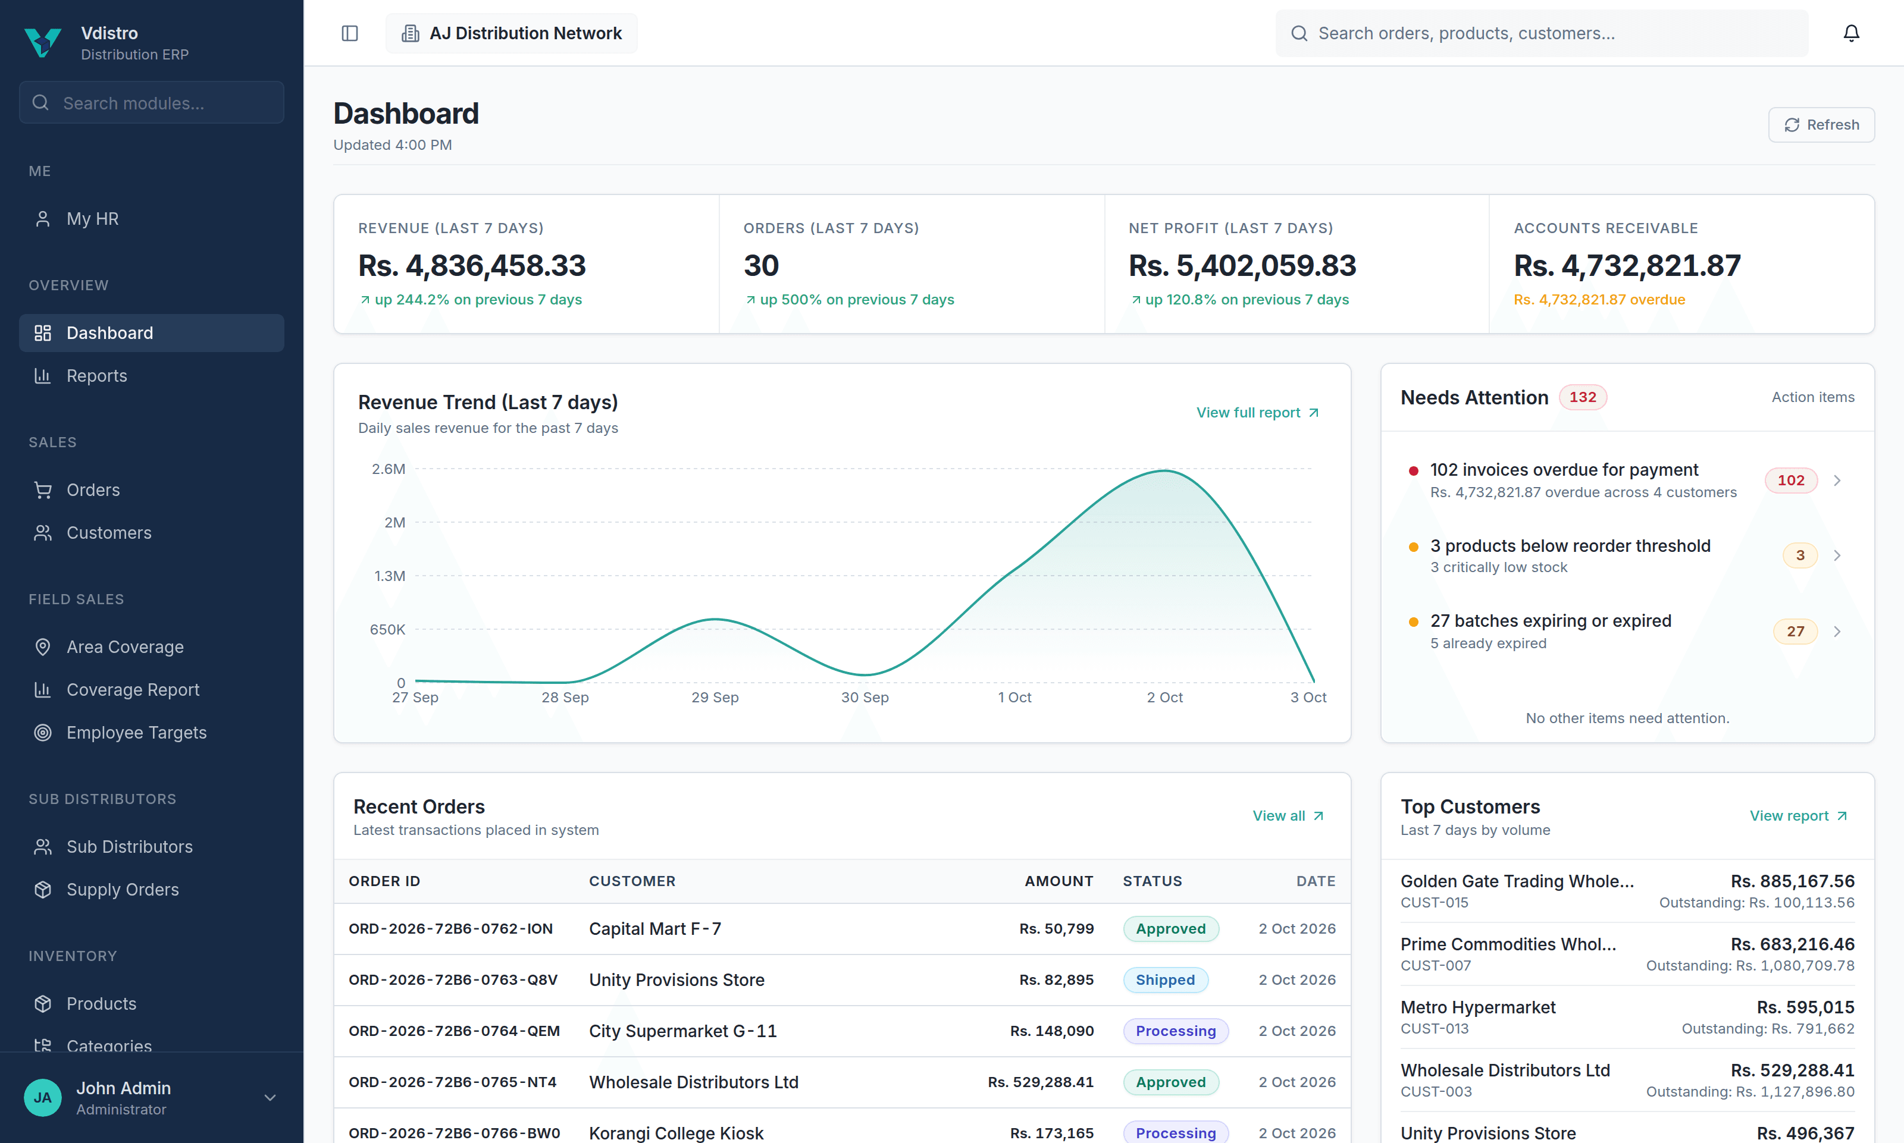
Task: Click the 132 Needs Attention badge
Action: click(x=1583, y=397)
